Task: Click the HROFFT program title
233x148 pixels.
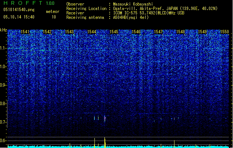Action: click(x=23, y=3)
